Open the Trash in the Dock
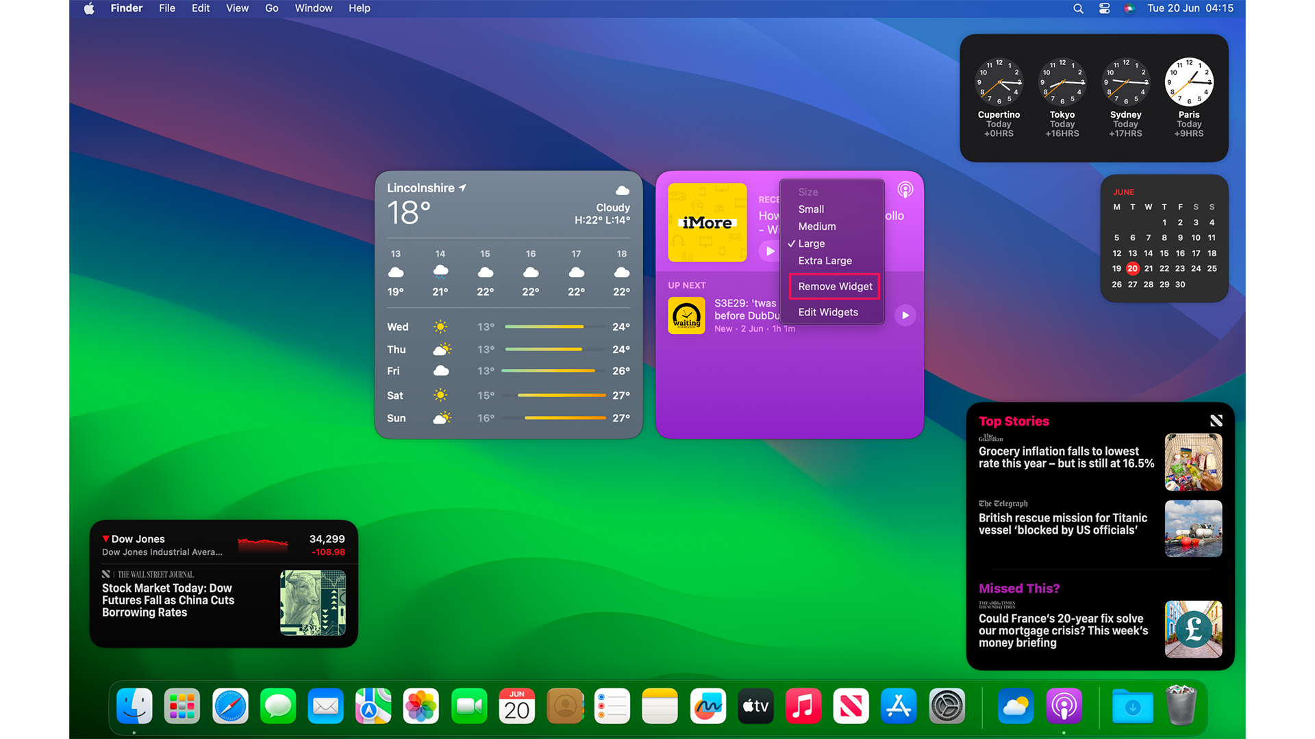The height and width of the screenshot is (739, 1315). point(1181,706)
